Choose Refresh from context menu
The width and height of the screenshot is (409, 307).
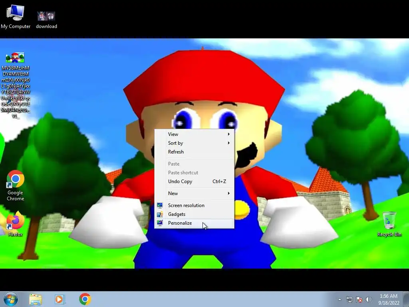tap(195, 152)
